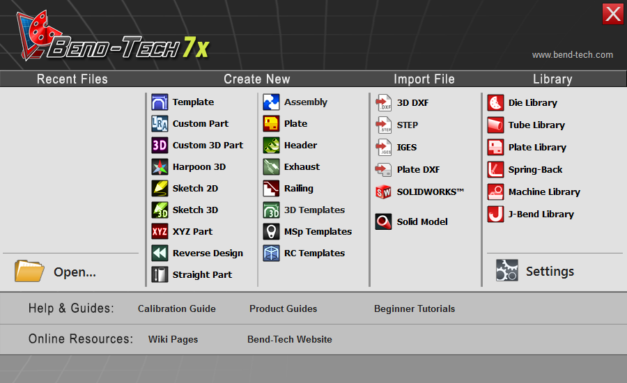Click the Straight Part text label
Image resolution: width=627 pixels, height=383 pixels.
[202, 274]
